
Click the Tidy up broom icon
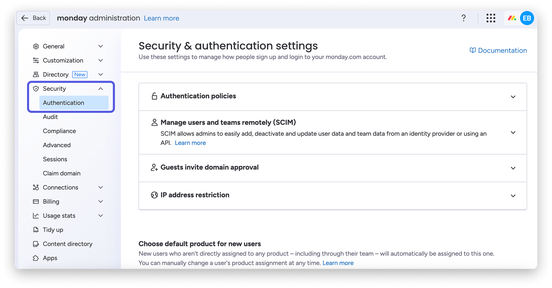click(x=36, y=230)
